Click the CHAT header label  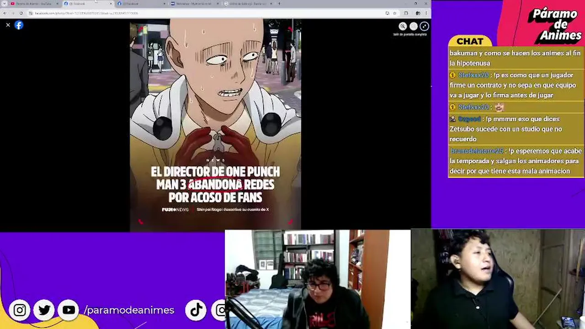(x=470, y=41)
